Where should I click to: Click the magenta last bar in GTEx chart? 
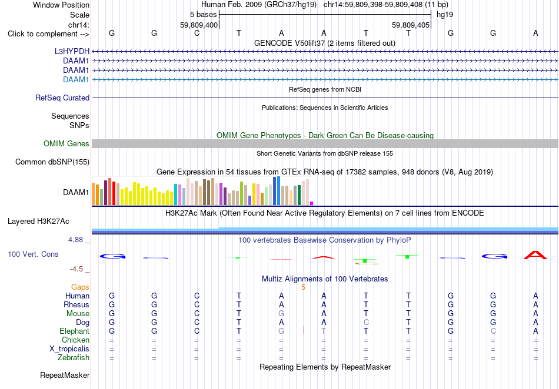[312, 203]
